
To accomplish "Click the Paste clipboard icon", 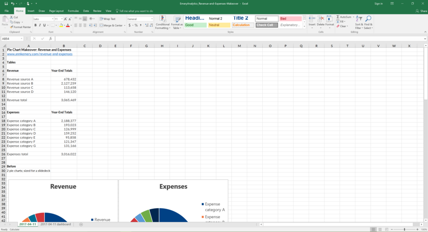I will 5,19.
